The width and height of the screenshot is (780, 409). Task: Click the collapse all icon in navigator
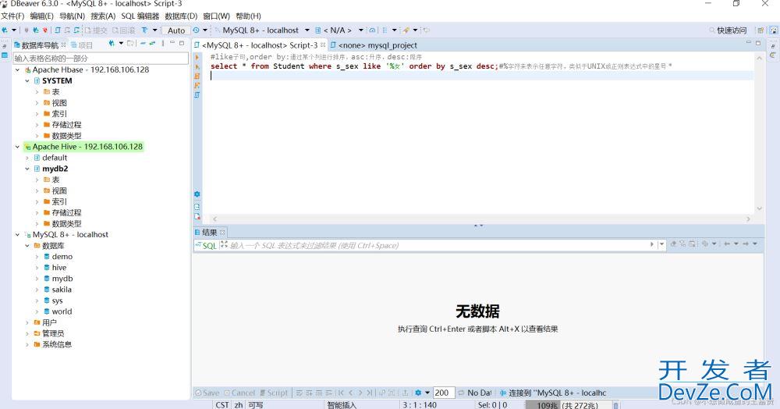[x=143, y=44]
